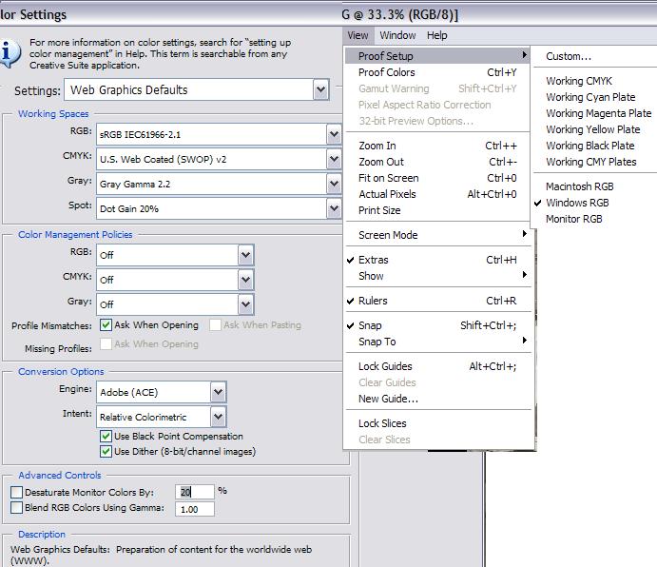Screen dimensions: 657x567
Task: Open the rendering Intent dropdown
Action: 162,417
